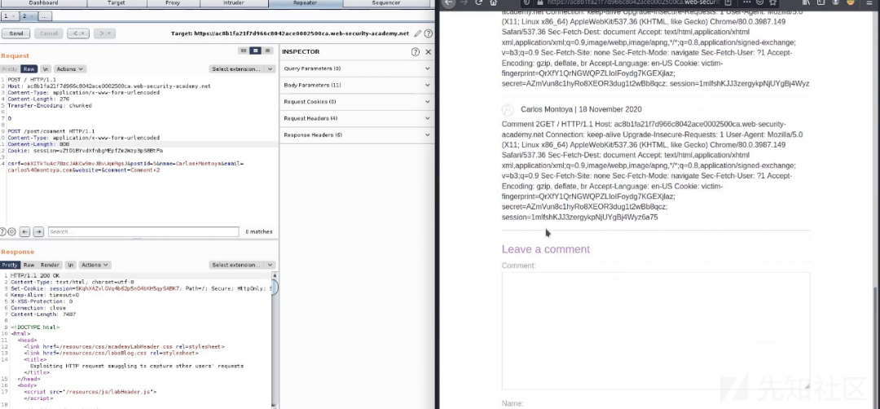Click Carlos Montoya's avatar icon

(x=508, y=109)
